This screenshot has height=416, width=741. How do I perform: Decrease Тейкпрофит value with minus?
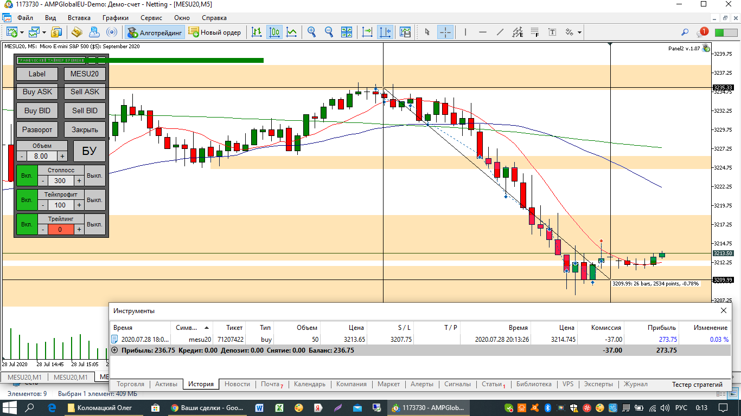[43, 205]
